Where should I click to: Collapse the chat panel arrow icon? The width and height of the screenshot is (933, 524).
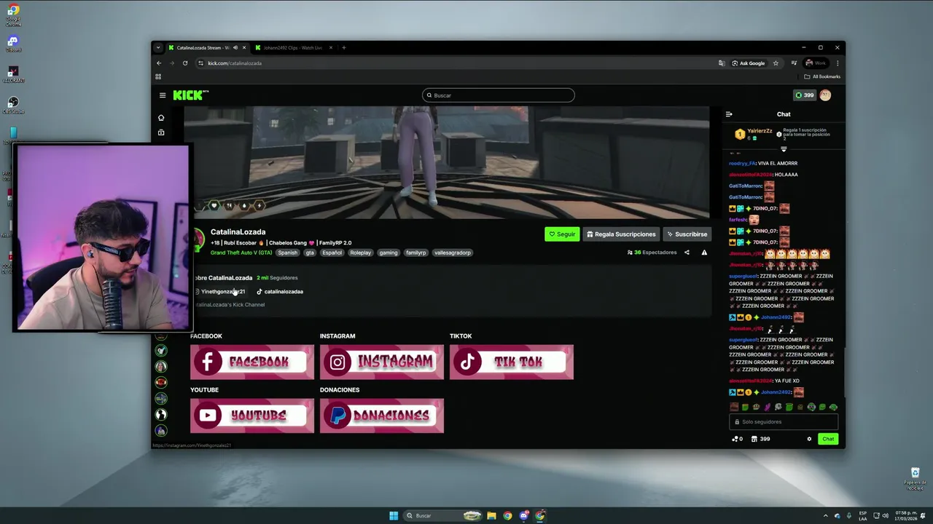click(729, 114)
